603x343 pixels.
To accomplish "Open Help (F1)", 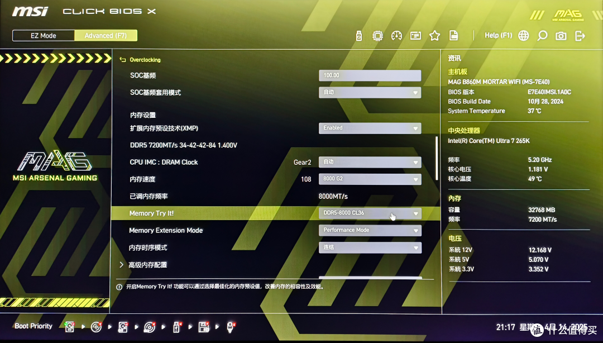I will [498, 35].
